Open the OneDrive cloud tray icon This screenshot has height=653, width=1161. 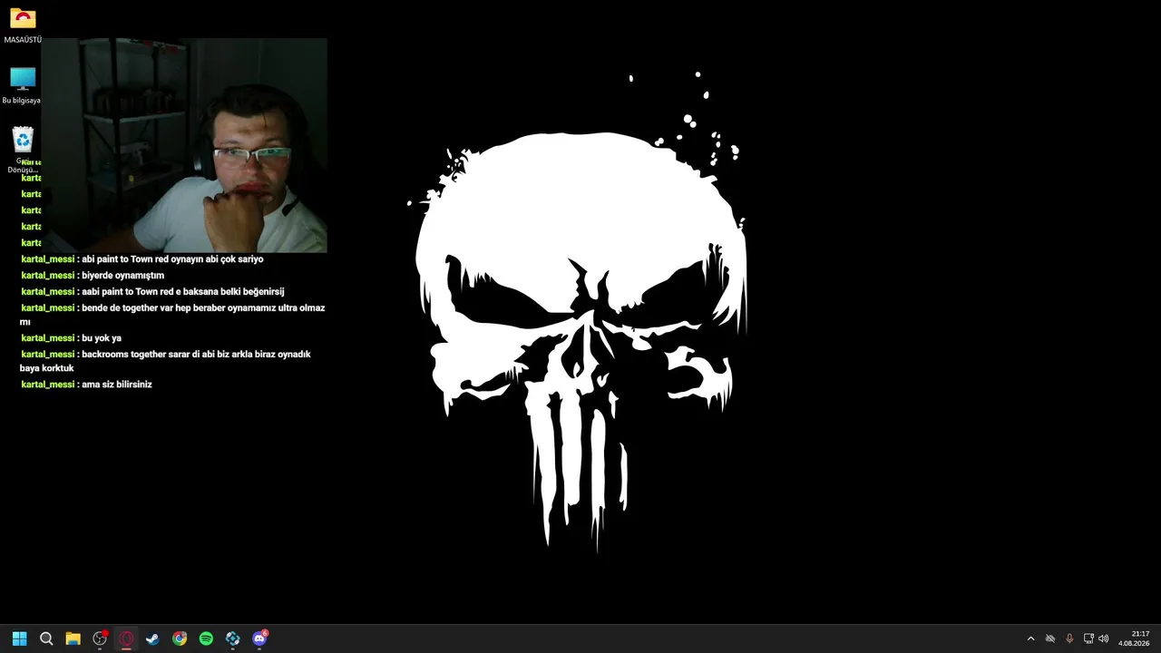coord(1050,638)
